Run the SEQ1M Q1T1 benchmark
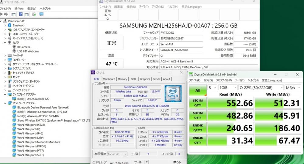Viewport: 304px width, 164px height. point(198,115)
